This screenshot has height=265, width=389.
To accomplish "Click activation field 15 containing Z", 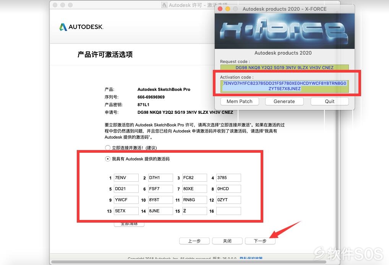I will (x=194, y=211).
